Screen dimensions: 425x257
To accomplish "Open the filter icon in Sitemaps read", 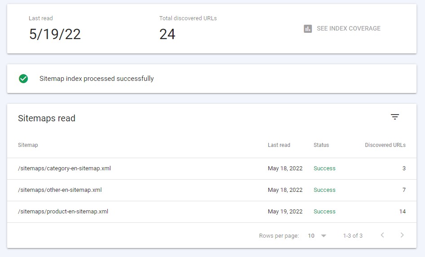I will [394, 117].
